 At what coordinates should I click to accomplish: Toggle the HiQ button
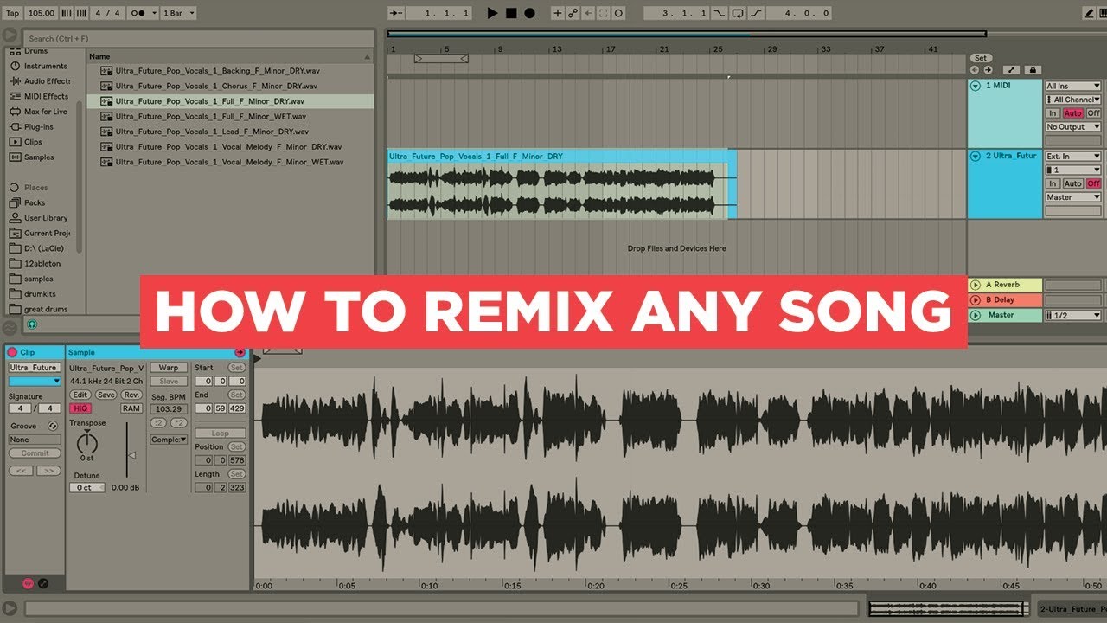point(80,408)
